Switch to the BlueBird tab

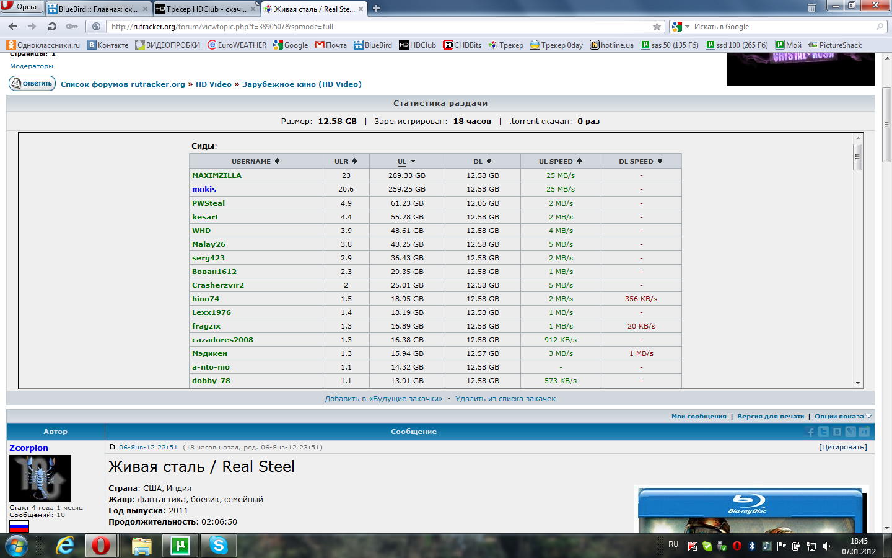pyautogui.click(x=98, y=9)
